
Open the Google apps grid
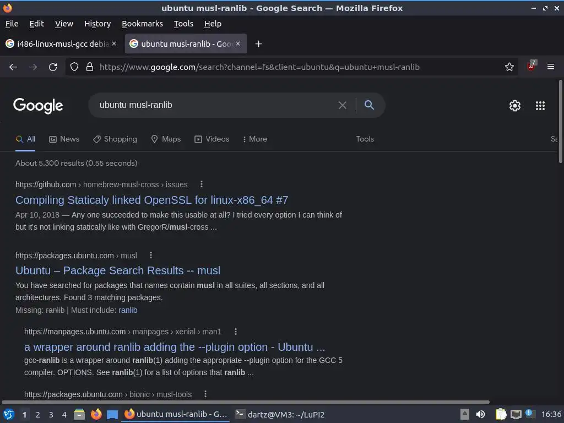tap(540, 105)
